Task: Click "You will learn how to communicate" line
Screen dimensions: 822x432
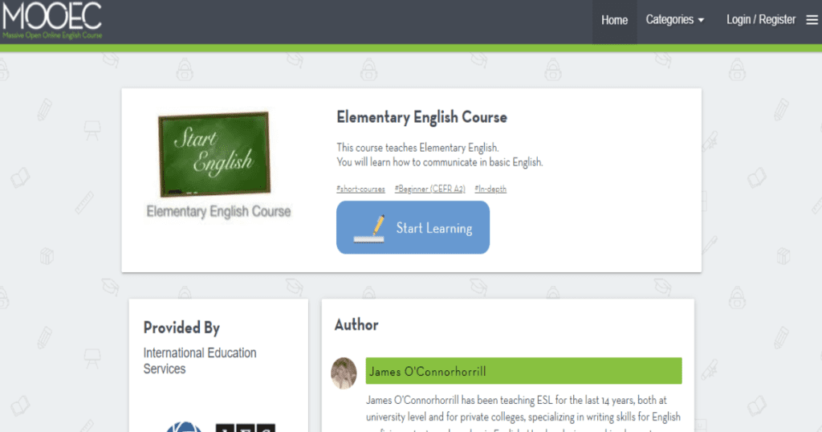Action: [x=439, y=162]
